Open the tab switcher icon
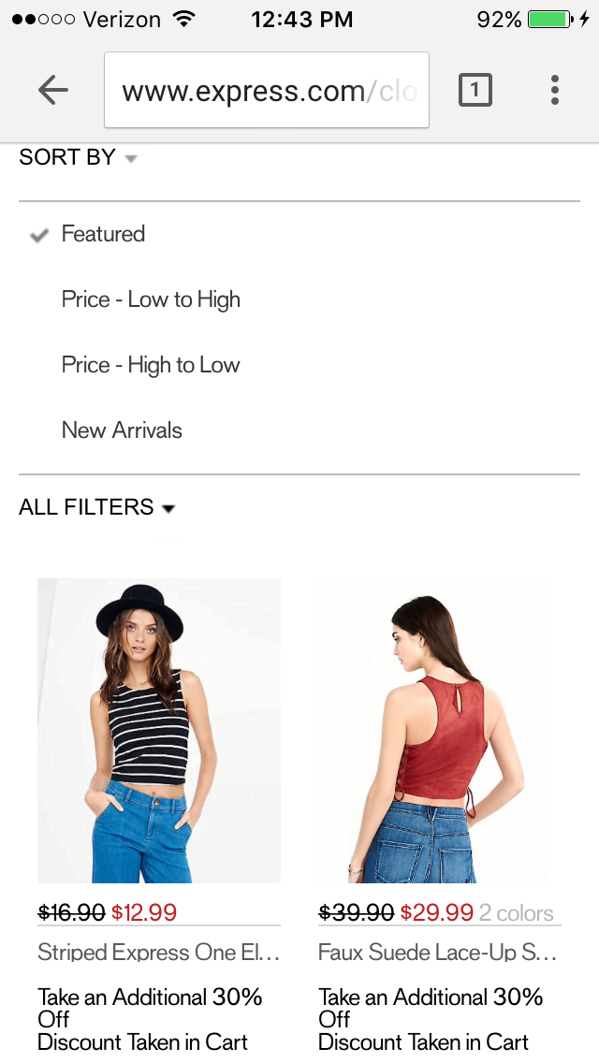Screen dimensions: 599x1063 [475, 90]
